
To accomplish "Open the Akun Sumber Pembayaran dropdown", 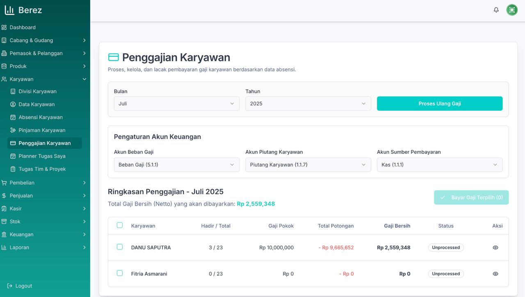I will point(439,164).
